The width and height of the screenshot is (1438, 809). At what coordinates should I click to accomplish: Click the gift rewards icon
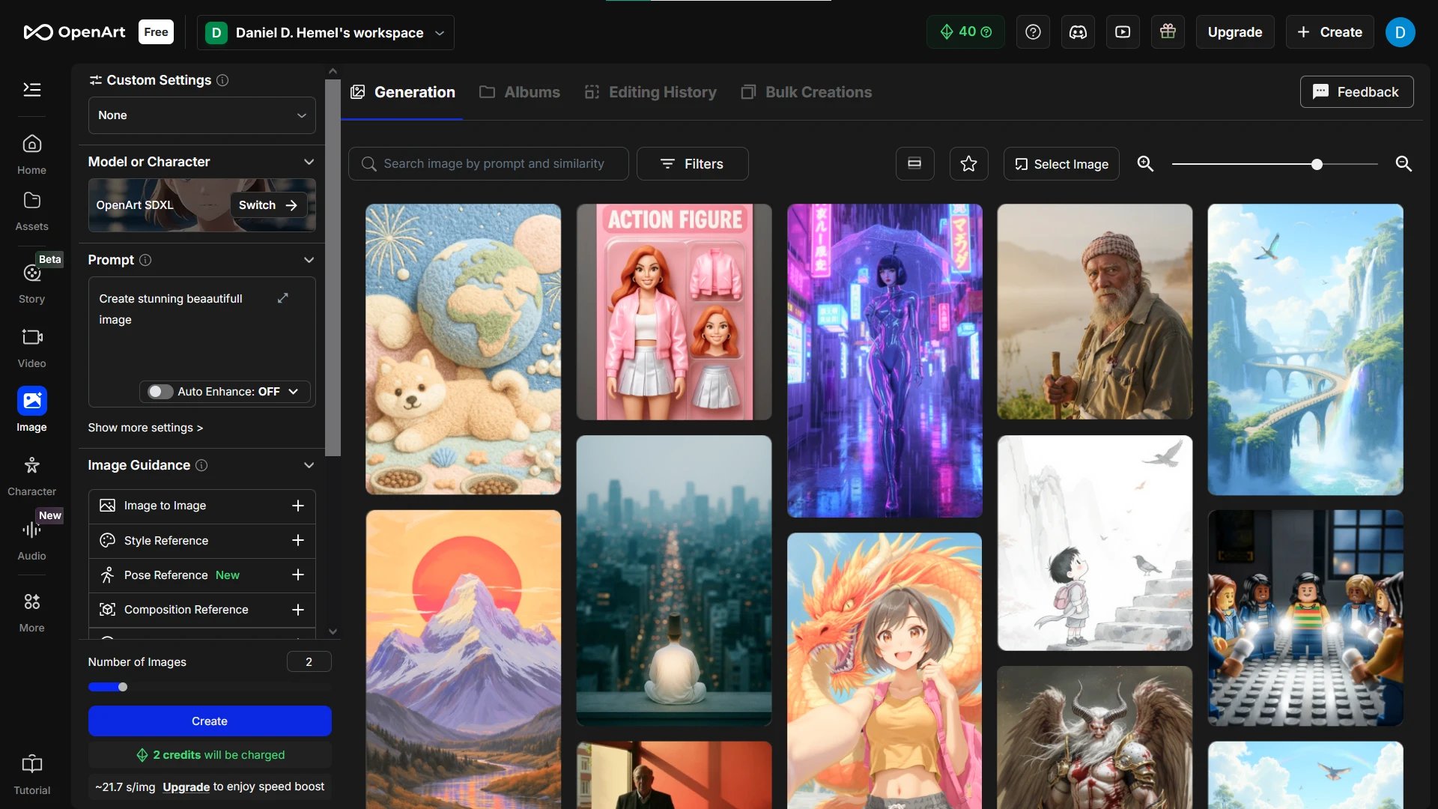1167,31
